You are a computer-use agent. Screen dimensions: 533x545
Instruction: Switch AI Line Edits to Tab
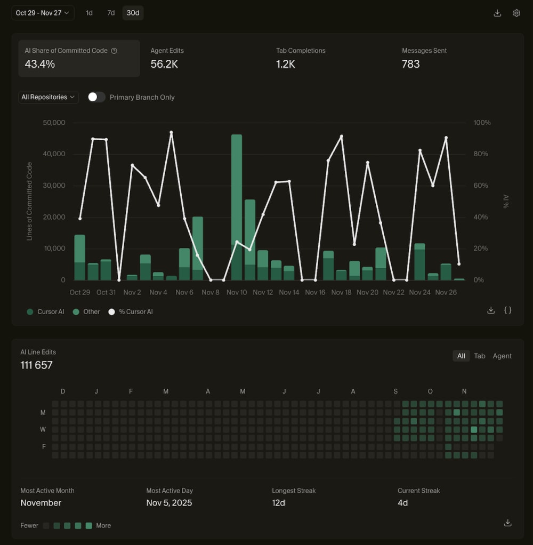pos(480,356)
